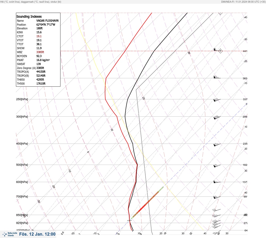Click the Vedurstofa Islands logo
The width and height of the screenshot is (266, 238).
coord(10,234)
